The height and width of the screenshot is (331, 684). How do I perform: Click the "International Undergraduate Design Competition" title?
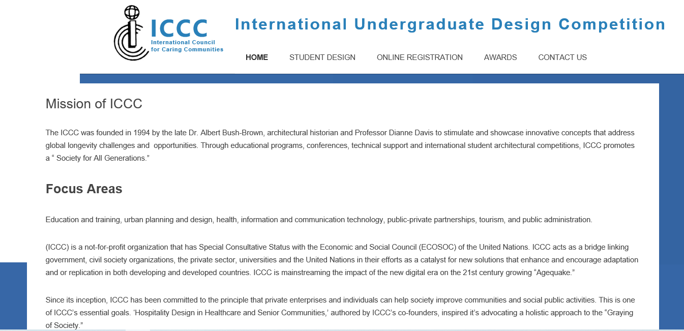(450, 23)
